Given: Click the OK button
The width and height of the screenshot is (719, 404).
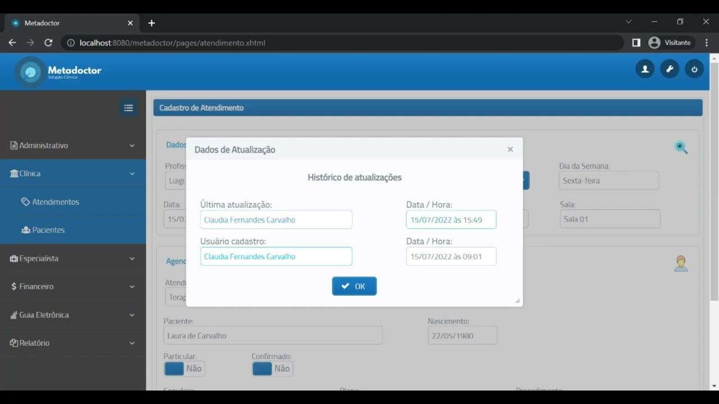Looking at the screenshot, I should point(354,286).
